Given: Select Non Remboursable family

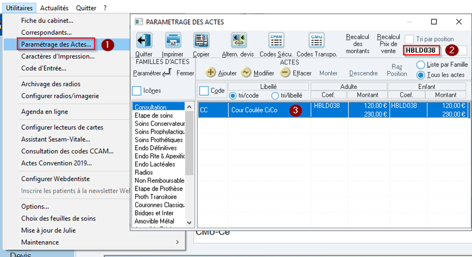Looking at the screenshot, I should pyautogui.click(x=158, y=181).
